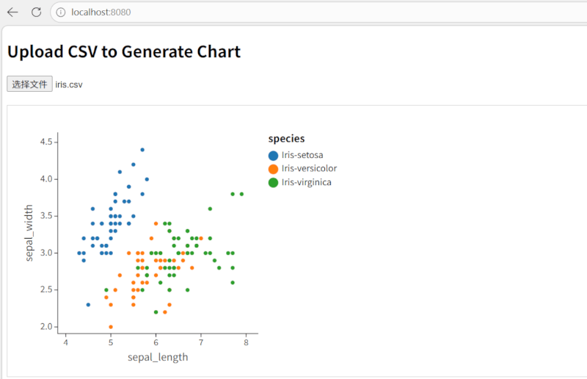Click the sepal_width y-axis title
587x379 pixels.
click(31, 234)
